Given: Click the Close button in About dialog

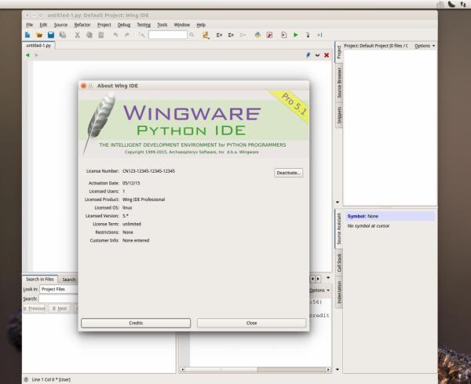Looking at the screenshot, I should click(x=251, y=323).
